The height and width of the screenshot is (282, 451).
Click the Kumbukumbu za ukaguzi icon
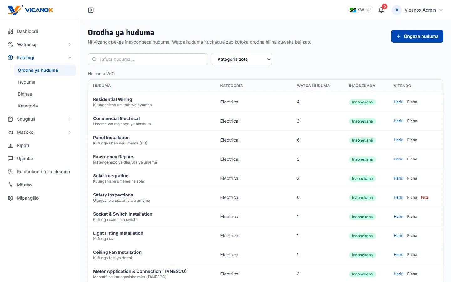tap(10, 172)
